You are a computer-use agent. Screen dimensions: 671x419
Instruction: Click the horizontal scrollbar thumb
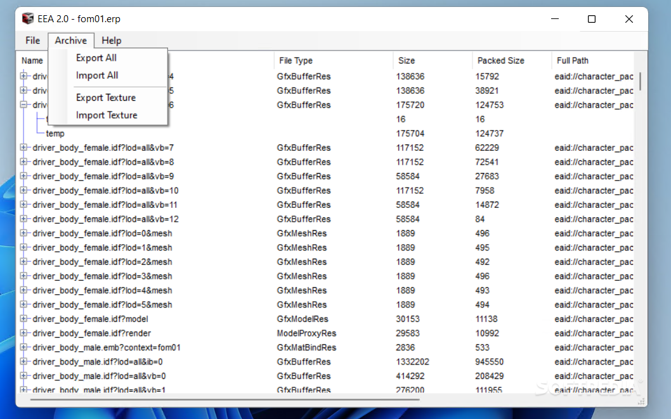pyautogui.click(x=225, y=400)
